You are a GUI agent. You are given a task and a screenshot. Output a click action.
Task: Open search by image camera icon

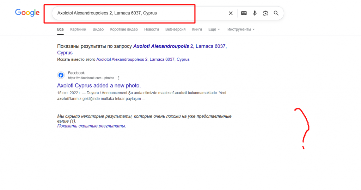[265, 13]
